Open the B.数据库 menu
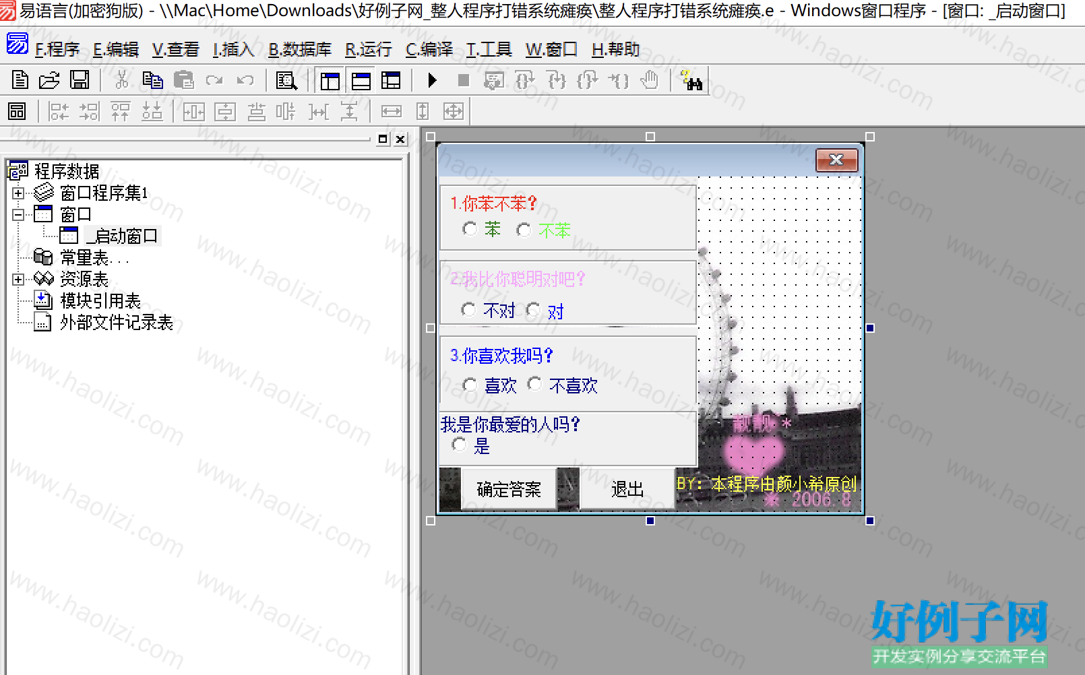1085x675 pixels. click(x=300, y=49)
